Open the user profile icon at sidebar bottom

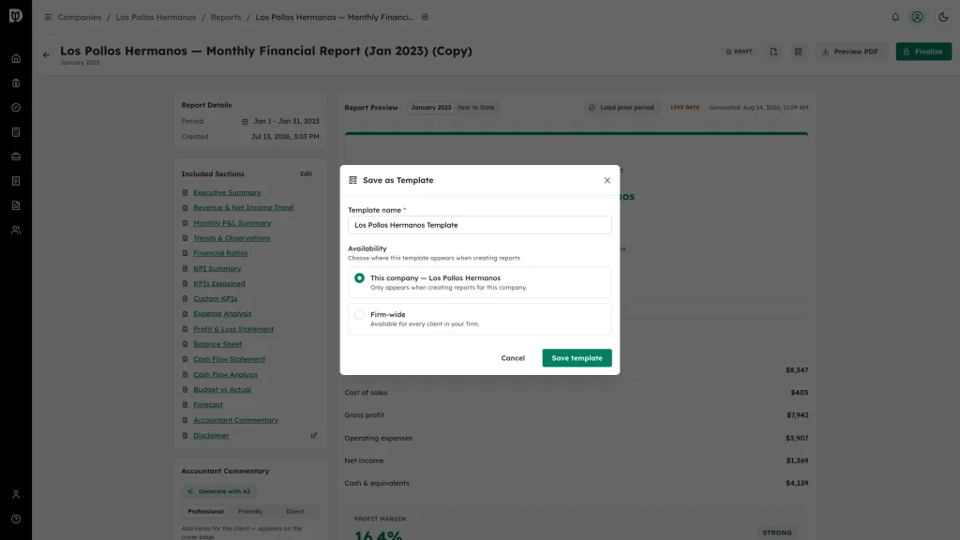pyautogui.click(x=16, y=495)
